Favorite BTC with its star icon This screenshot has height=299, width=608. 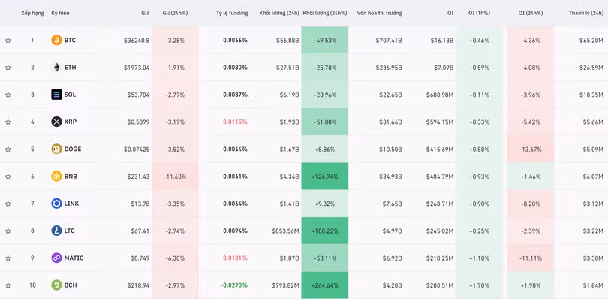8,40
